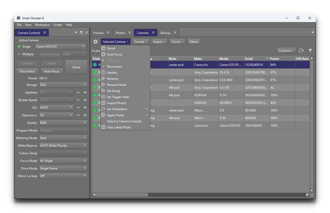Click the Disconnect minus icon in menu
Screen dimensions: 330x213
[x=103, y=67]
